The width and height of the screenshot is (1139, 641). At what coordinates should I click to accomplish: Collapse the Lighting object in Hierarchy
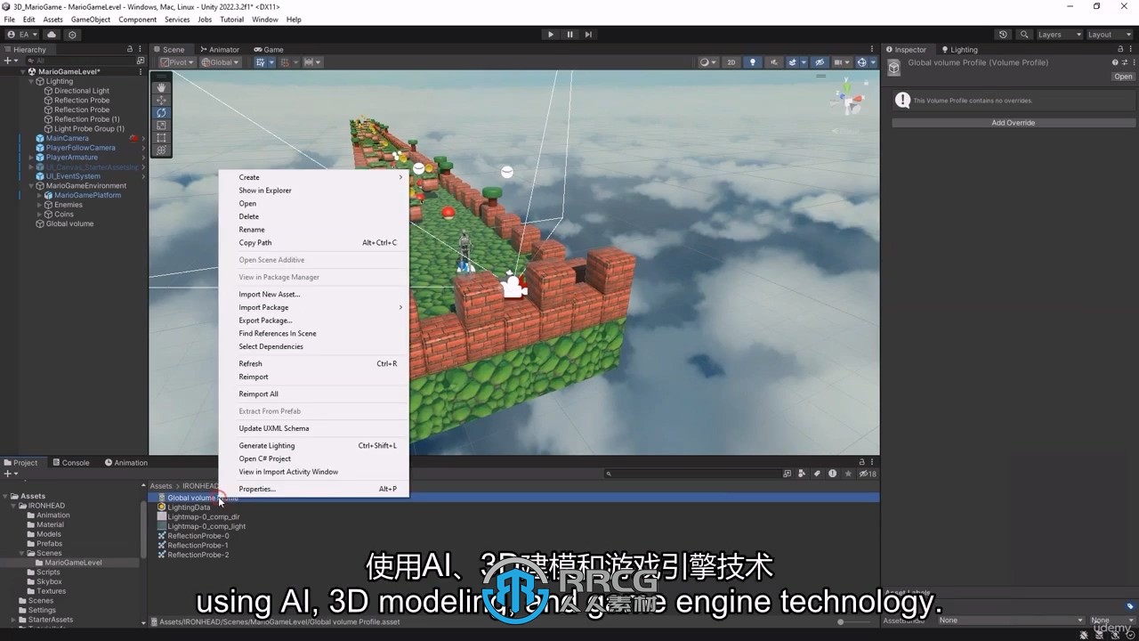[x=30, y=81]
